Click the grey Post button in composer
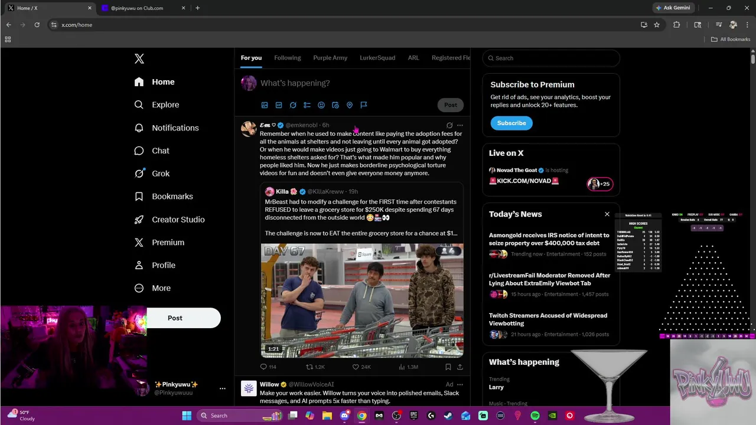Screen dimensions: 756x425 pos(451,105)
